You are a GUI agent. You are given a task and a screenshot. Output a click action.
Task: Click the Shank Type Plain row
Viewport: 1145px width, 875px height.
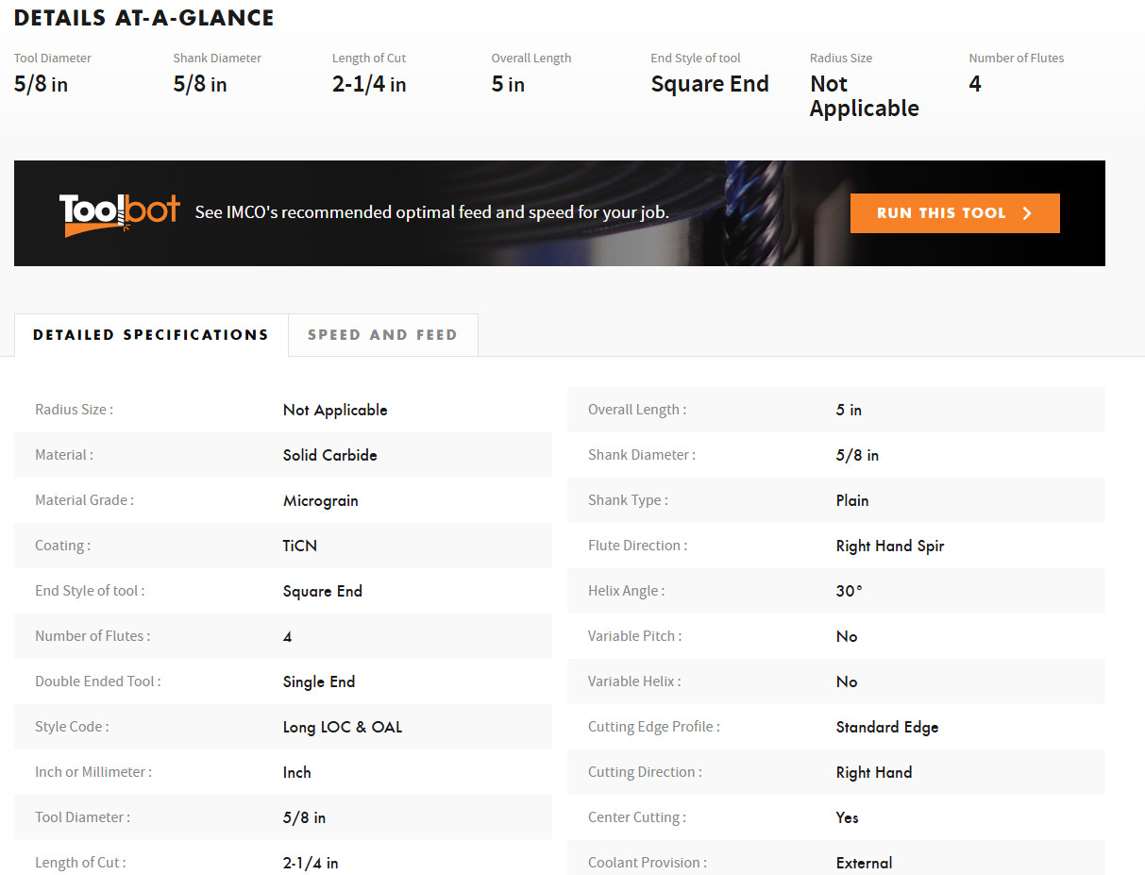click(836, 500)
